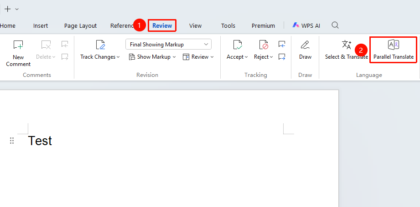Launch WPS AI assistant
The image size is (420, 207).
pyautogui.click(x=306, y=25)
